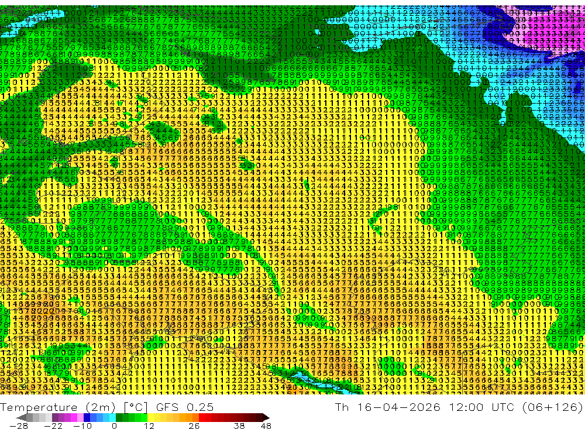Pick the dark purple swatch above -22
This screenshot has width=585, height=429.
pos(55,417)
